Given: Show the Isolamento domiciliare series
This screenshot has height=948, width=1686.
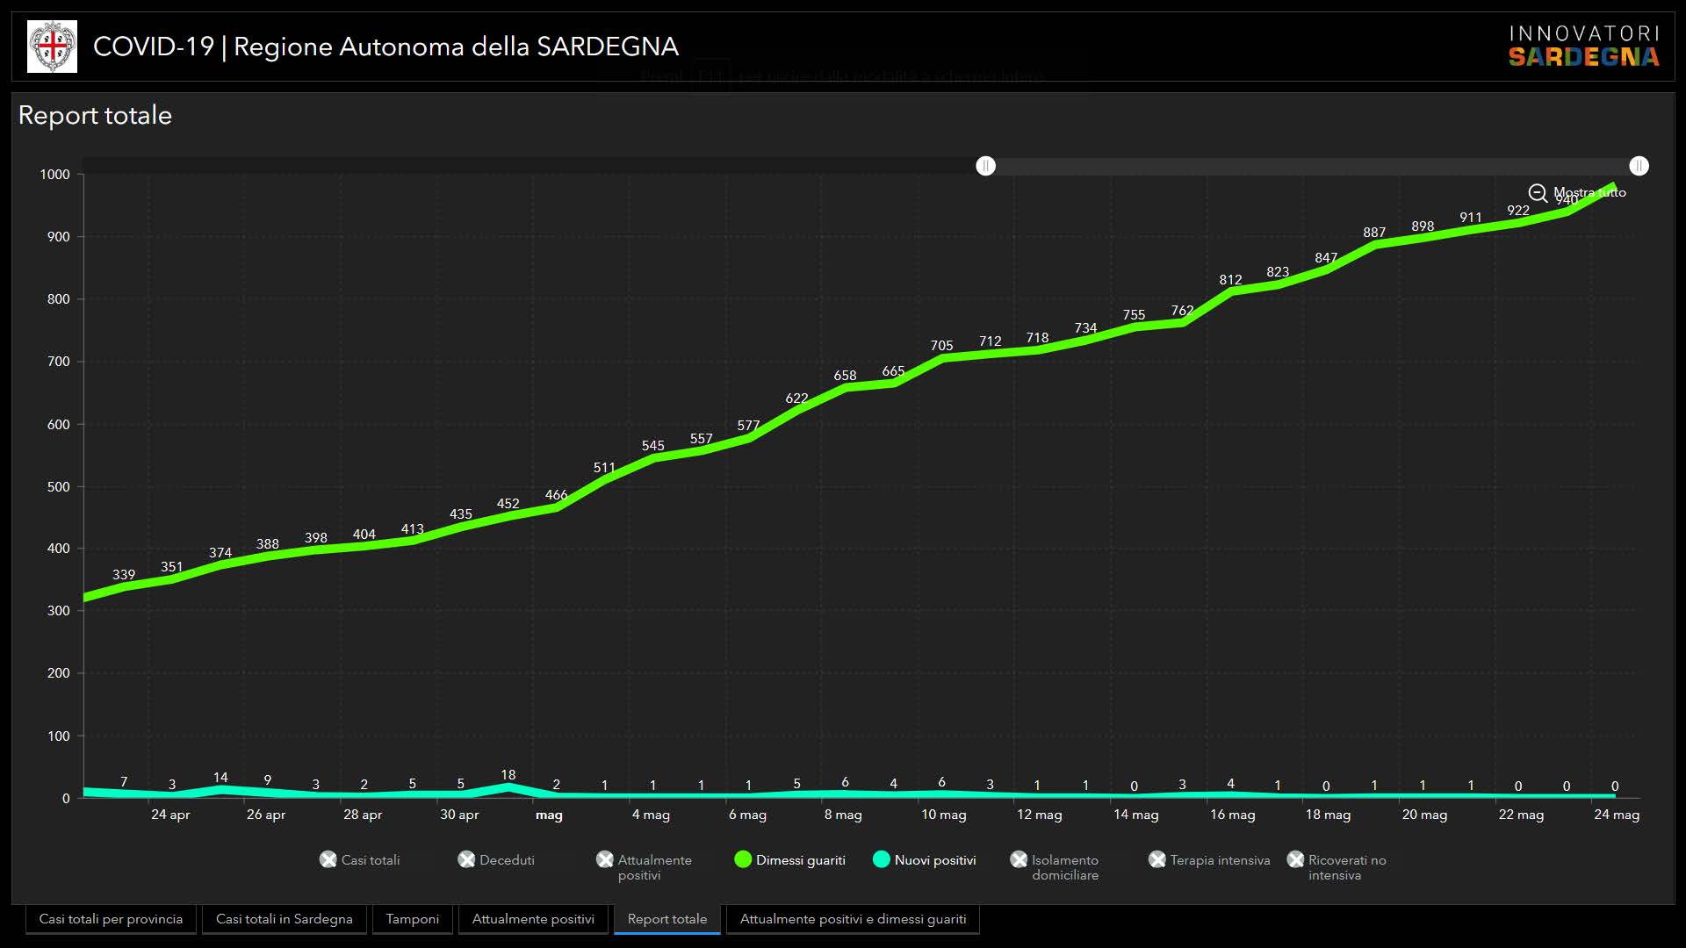Looking at the screenshot, I should click(1019, 860).
